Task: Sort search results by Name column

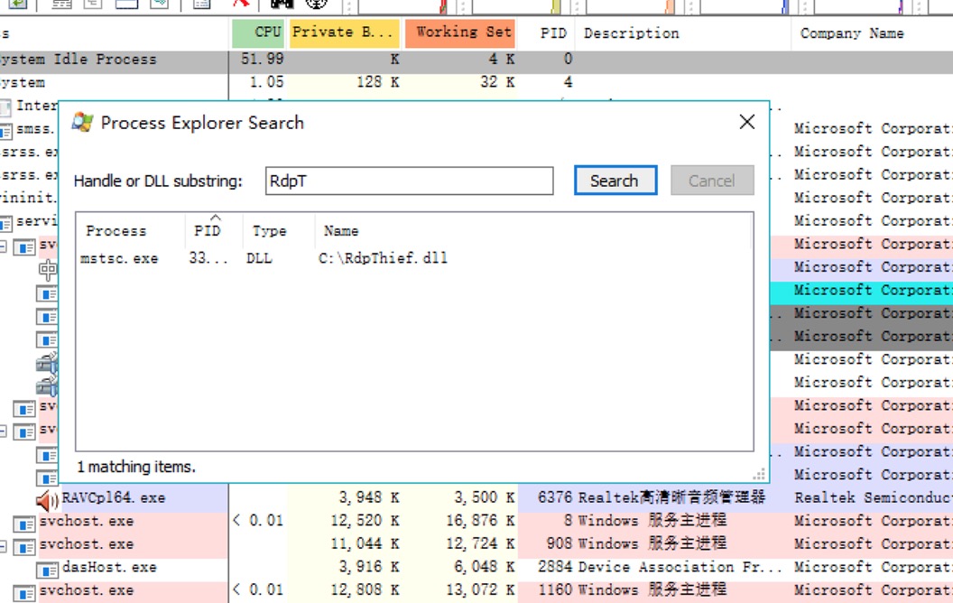Action: (x=341, y=231)
